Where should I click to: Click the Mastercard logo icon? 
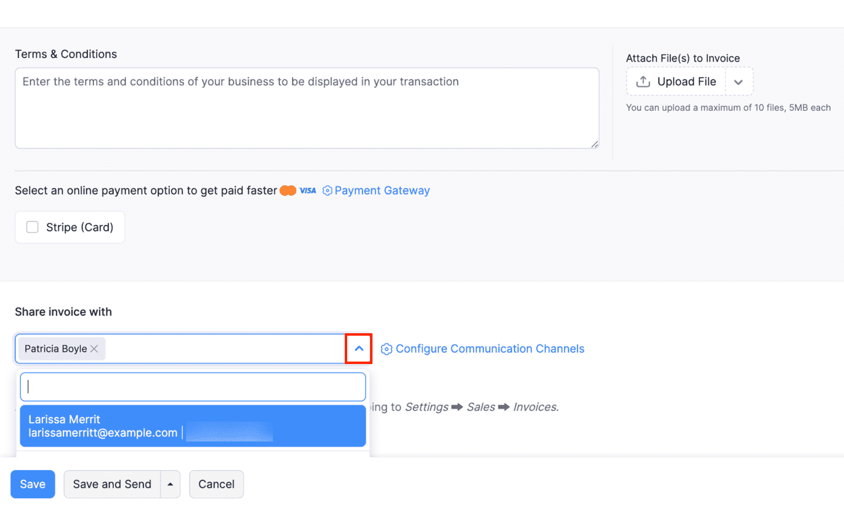pos(288,191)
